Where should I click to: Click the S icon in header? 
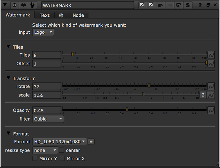187,5
